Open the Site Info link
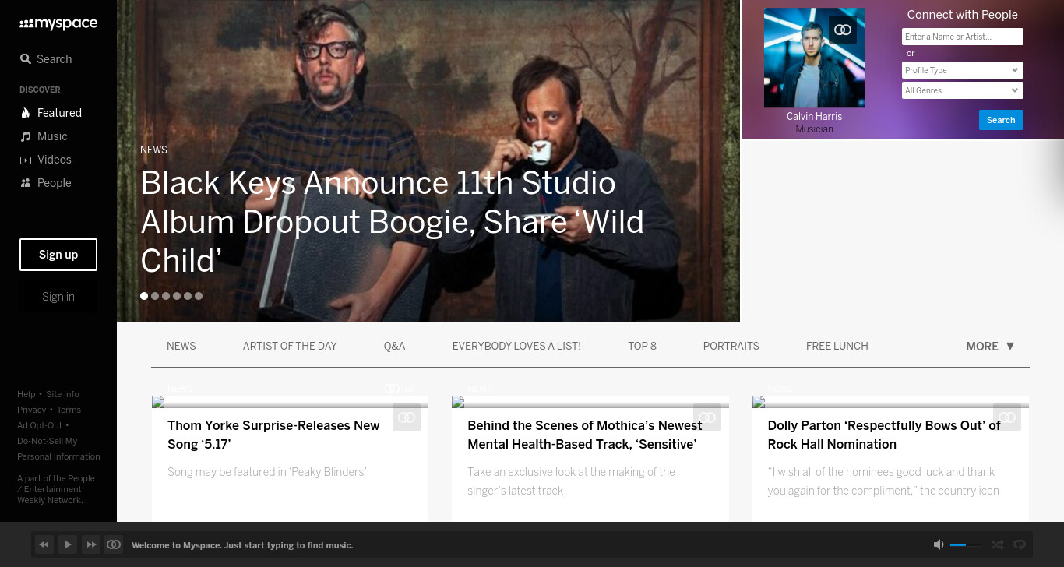 pyautogui.click(x=62, y=394)
